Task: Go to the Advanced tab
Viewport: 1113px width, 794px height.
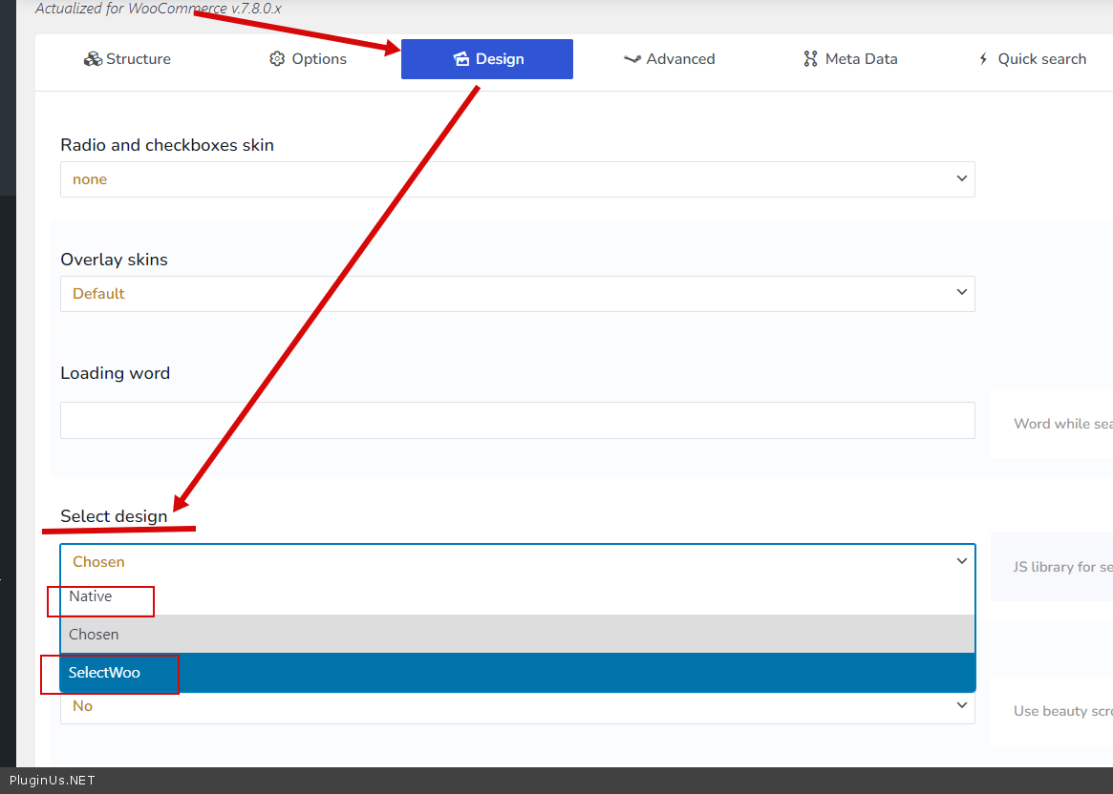Action: pyautogui.click(x=669, y=59)
